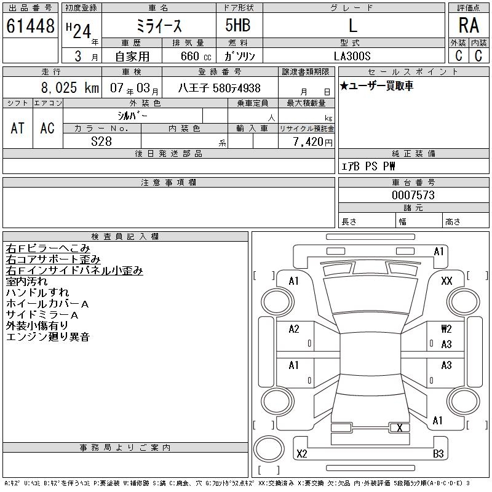Select the 最大積載量 label

tap(306, 103)
